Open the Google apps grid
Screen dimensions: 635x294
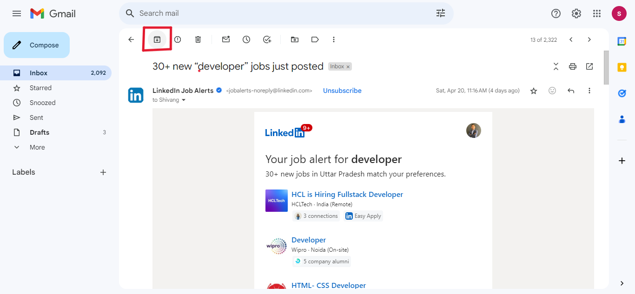tap(597, 13)
